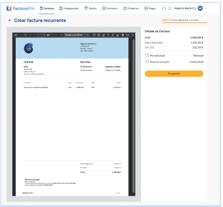Select the highlight tool in PDF toolbar
Image resolution: width=223 pixels, height=207 pixels.
(x=103, y=35)
